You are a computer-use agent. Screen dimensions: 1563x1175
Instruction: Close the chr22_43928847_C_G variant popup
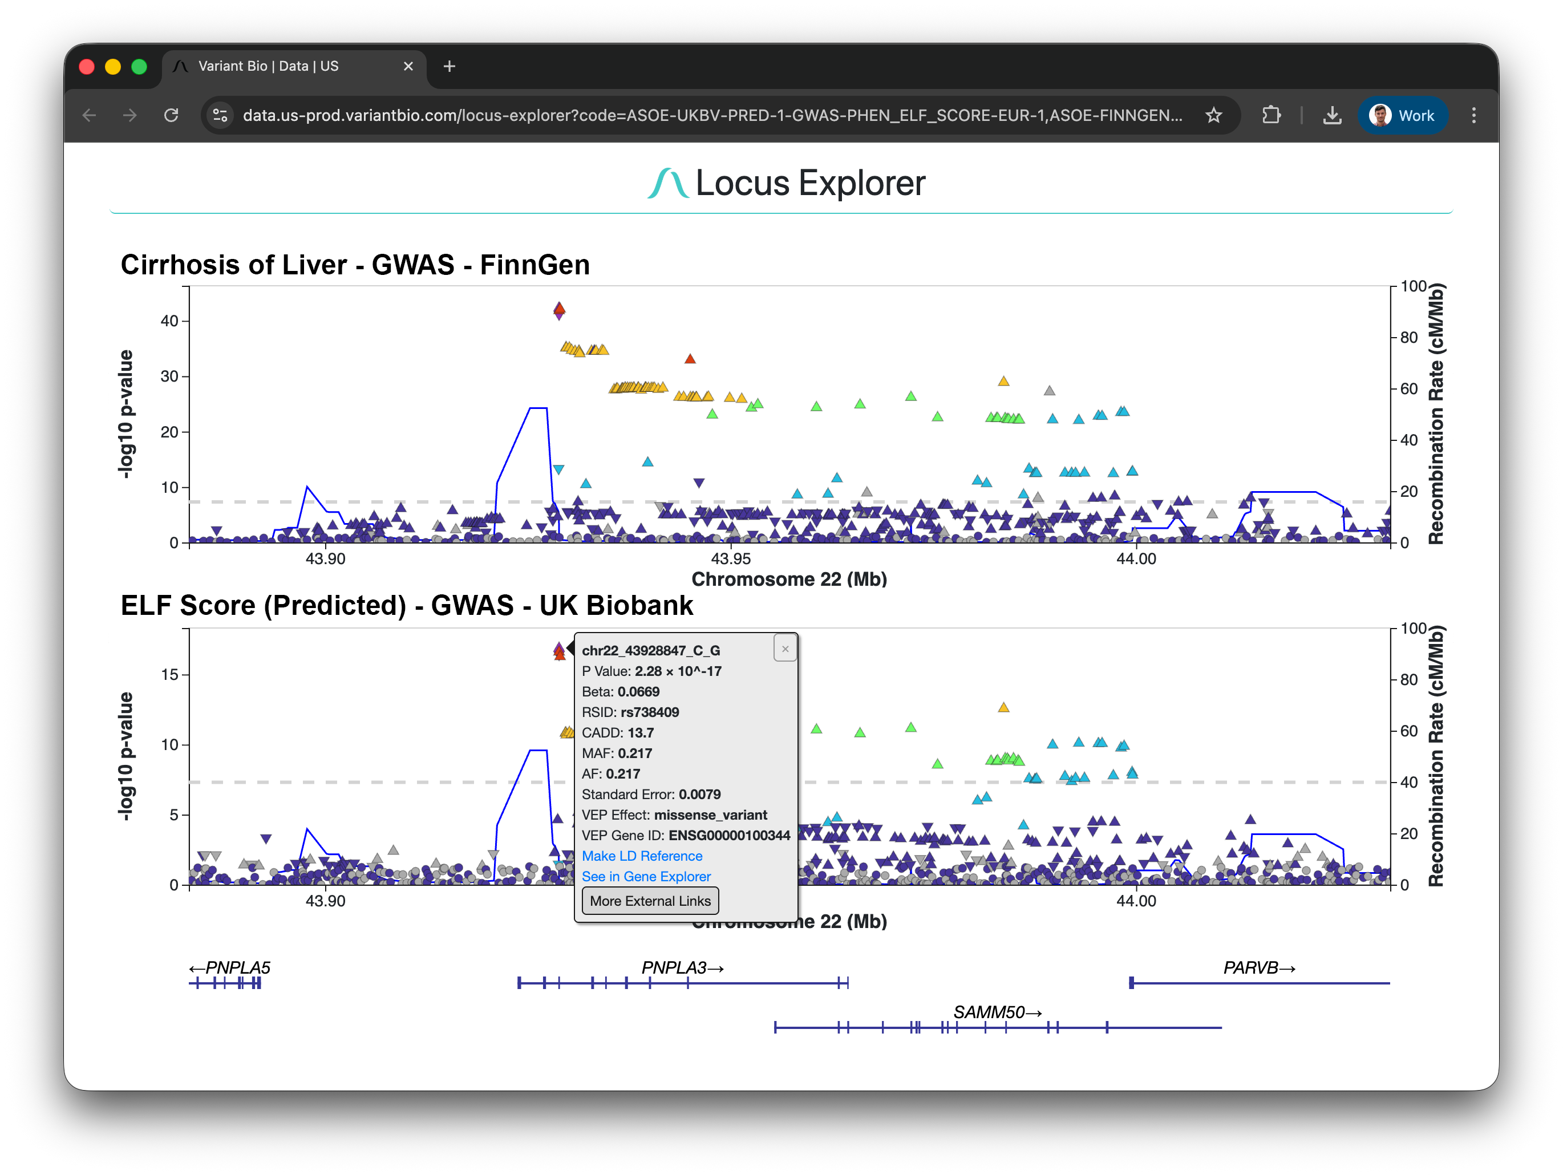pyautogui.click(x=785, y=648)
